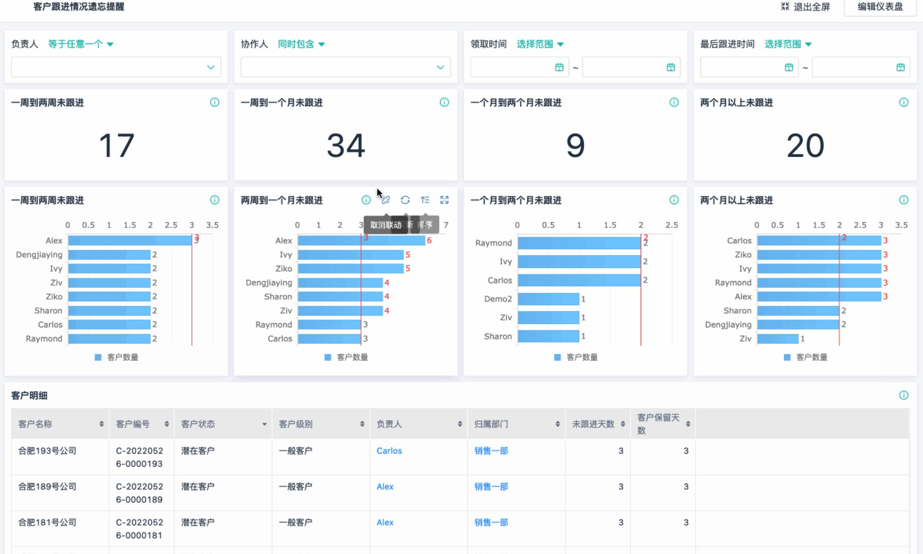This screenshot has width=923, height=554.
Task: Open 客户状态 column filter dropdown
Action: [x=264, y=424]
